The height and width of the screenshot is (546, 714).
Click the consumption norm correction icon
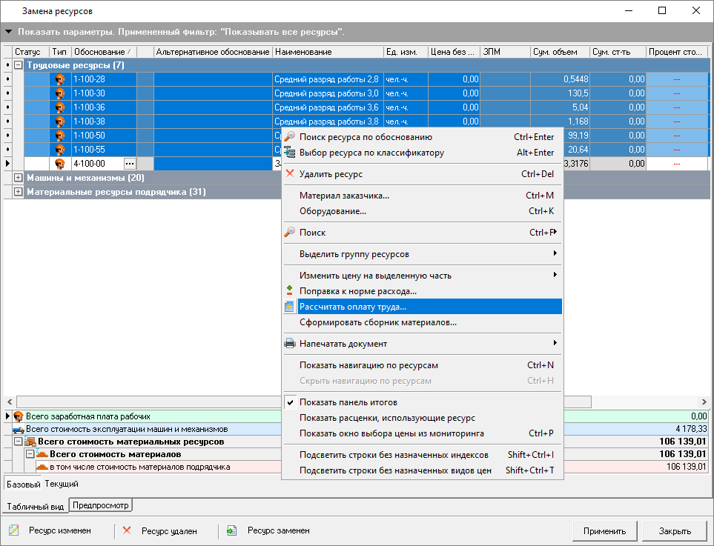tap(290, 291)
